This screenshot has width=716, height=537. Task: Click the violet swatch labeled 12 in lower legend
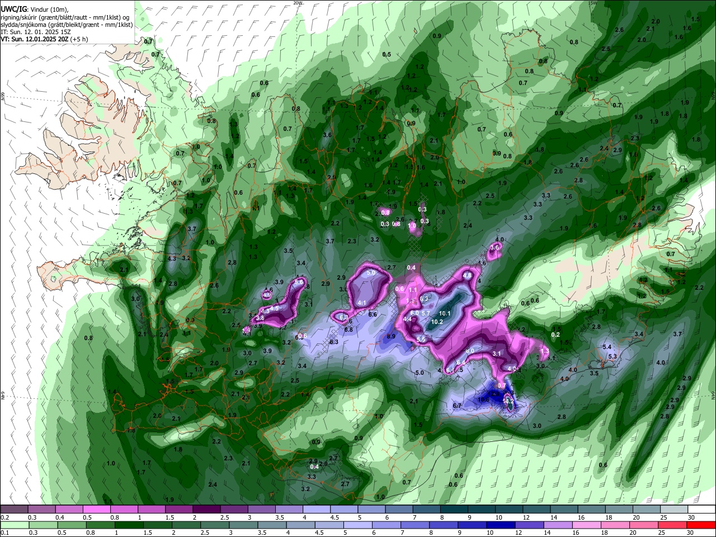(x=529, y=525)
